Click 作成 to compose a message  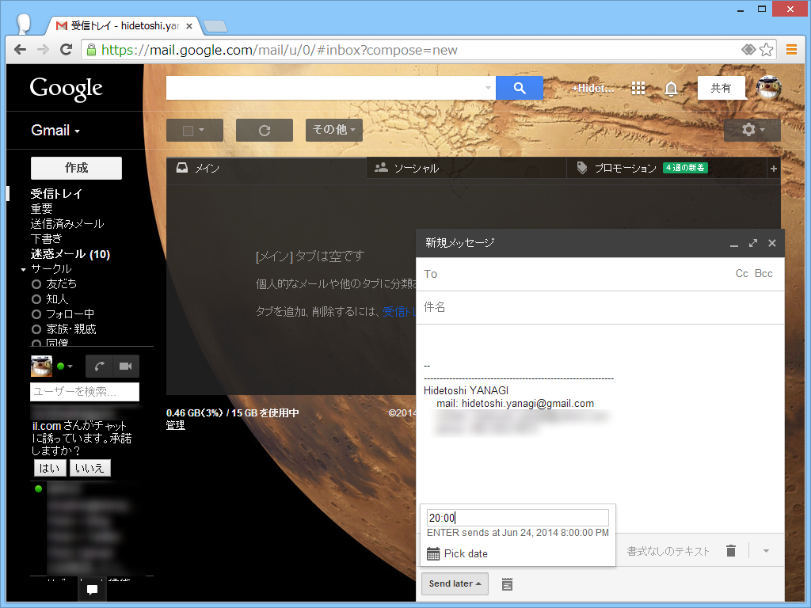(x=76, y=168)
